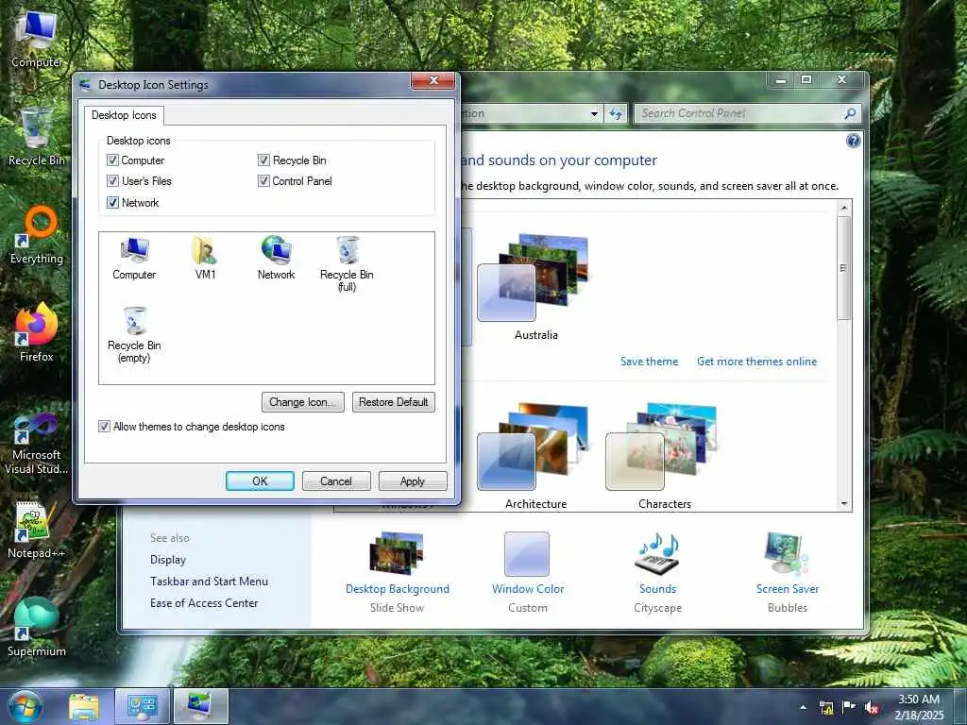Open Window Color custom settings
Image resolution: width=967 pixels, height=725 pixels.
[528, 571]
